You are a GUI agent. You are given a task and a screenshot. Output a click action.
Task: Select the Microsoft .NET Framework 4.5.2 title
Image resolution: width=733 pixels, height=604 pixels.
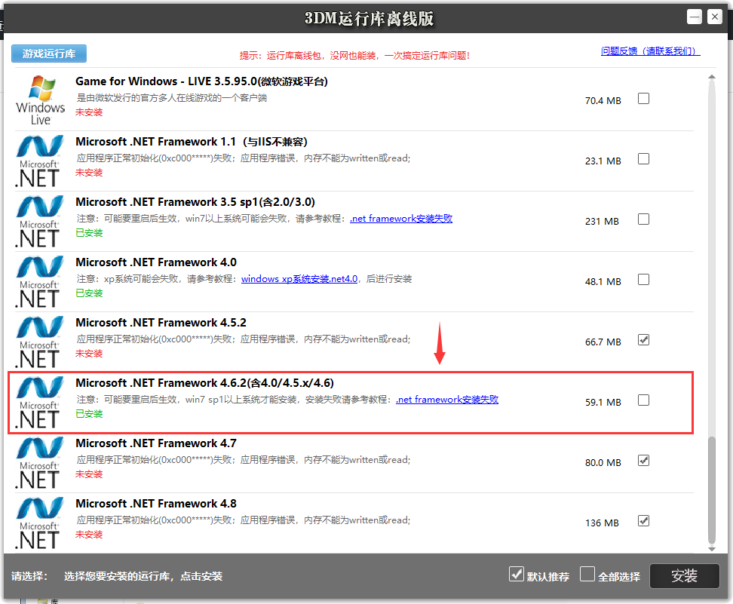click(161, 323)
